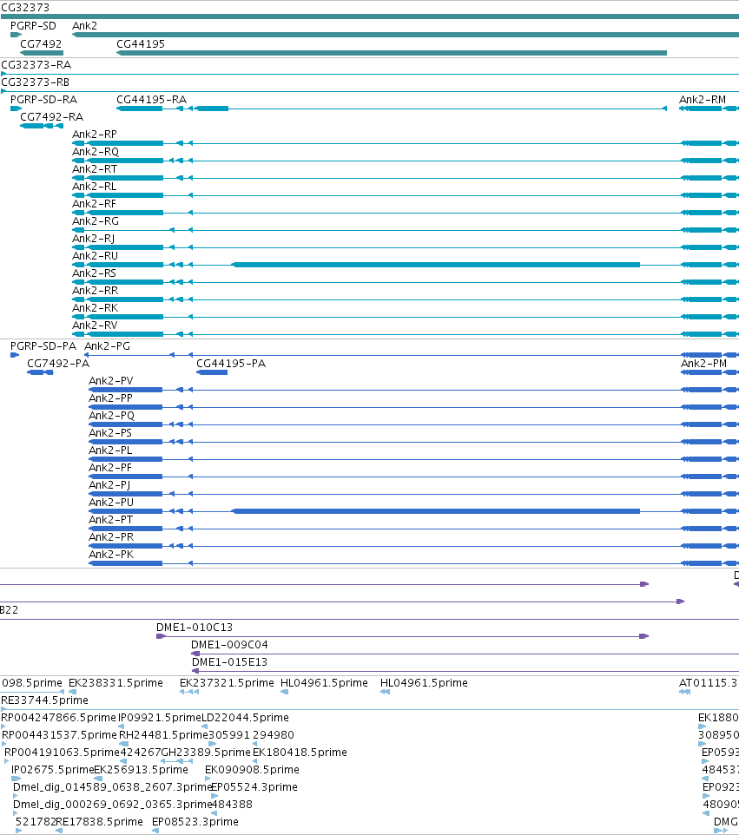The height and width of the screenshot is (835, 739).
Task: Click the Ank2-RU transcript label
Action: [x=95, y=255]
